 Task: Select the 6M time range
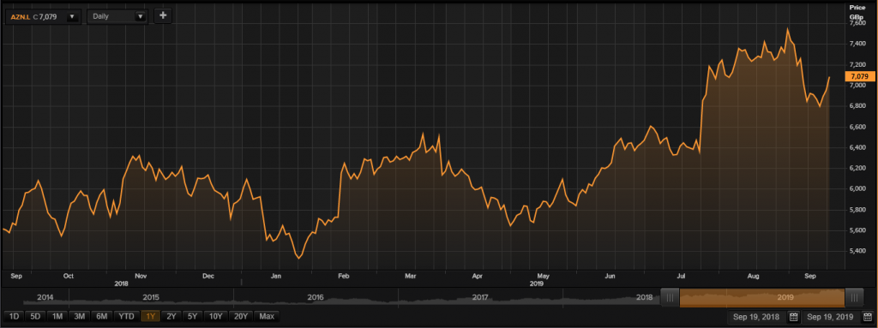point(101,316)
